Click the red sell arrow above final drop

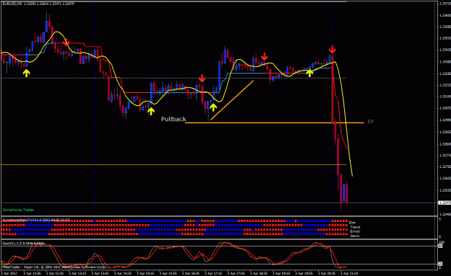(332, 50)
